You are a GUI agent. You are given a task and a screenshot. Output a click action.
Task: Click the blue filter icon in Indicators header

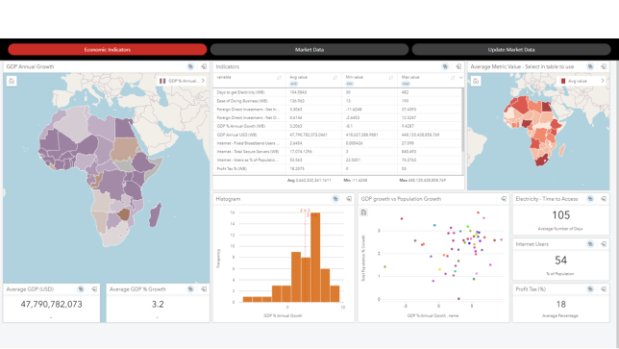[x=445, y=66]
